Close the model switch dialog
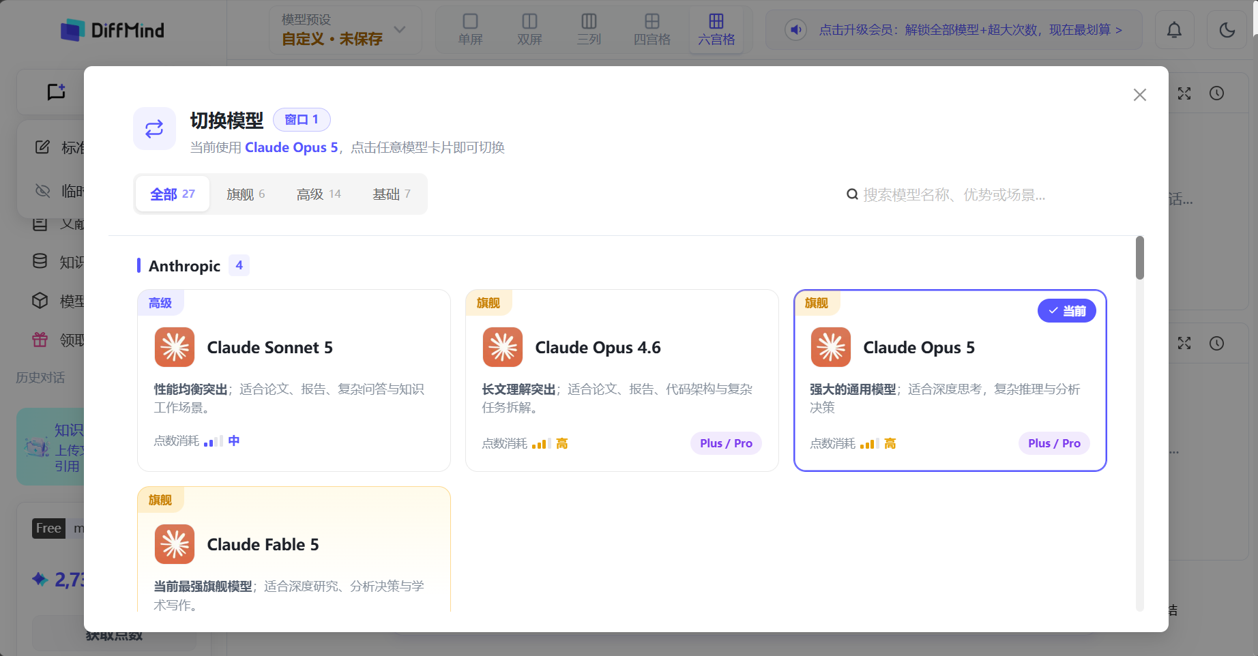The height and width of the screenshot is (656, 1258). coord(1139,95)
